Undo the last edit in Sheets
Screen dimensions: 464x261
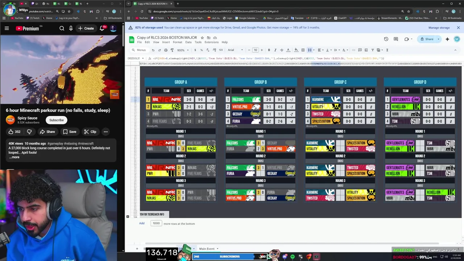153,50
